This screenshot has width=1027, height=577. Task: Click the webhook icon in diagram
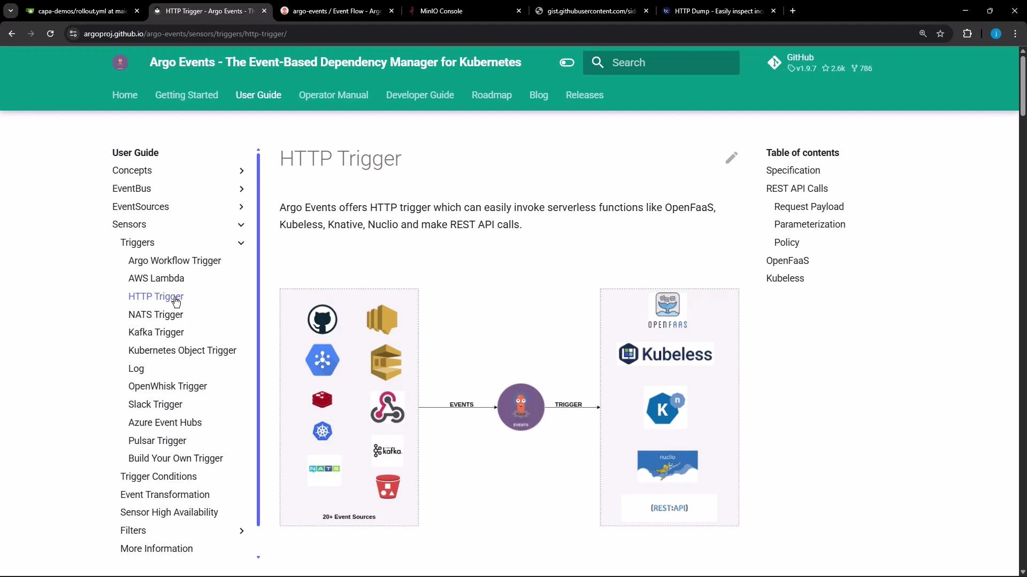click(x=387, y=407)
